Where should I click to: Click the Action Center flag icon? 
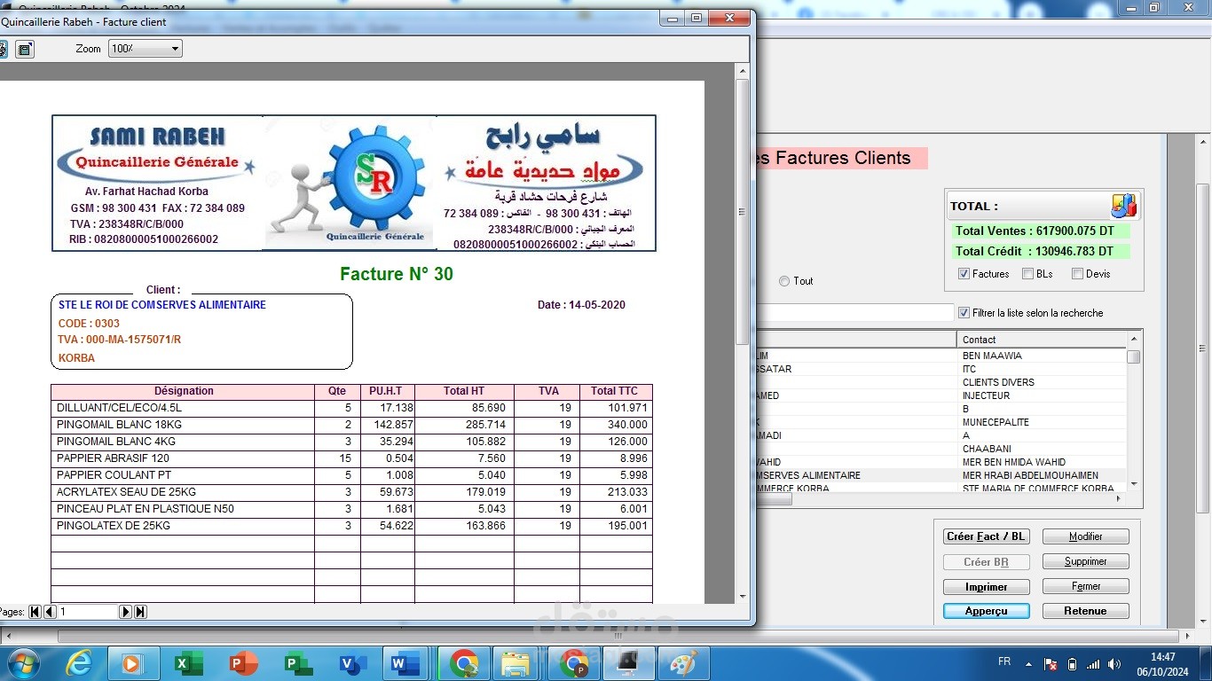(x=1051, y=663)
